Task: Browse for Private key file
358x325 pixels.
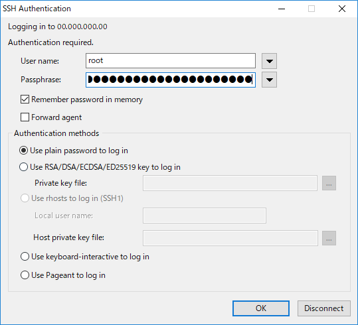Action: pos(329,183)
